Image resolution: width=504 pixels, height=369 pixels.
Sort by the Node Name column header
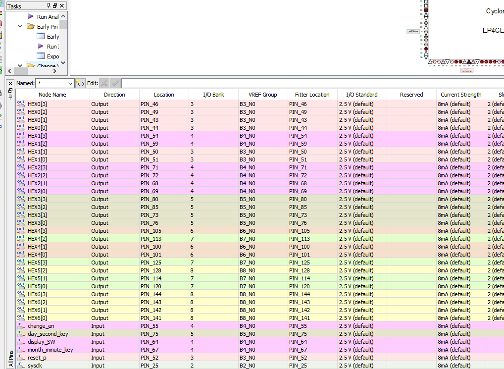[52, 95]
